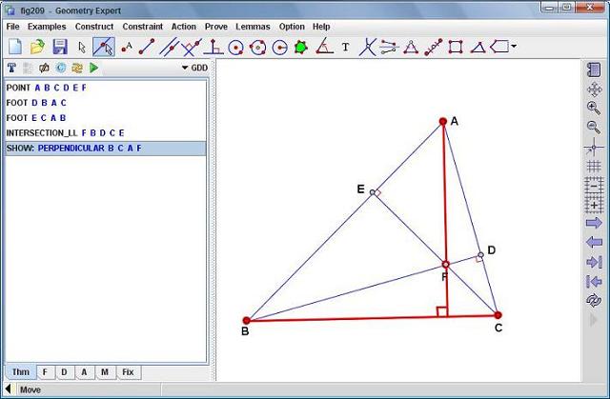This screenshot has height=399, width=610.
Task: Expand the polygon tool dropdown arrow
Action: click(514, 46)
